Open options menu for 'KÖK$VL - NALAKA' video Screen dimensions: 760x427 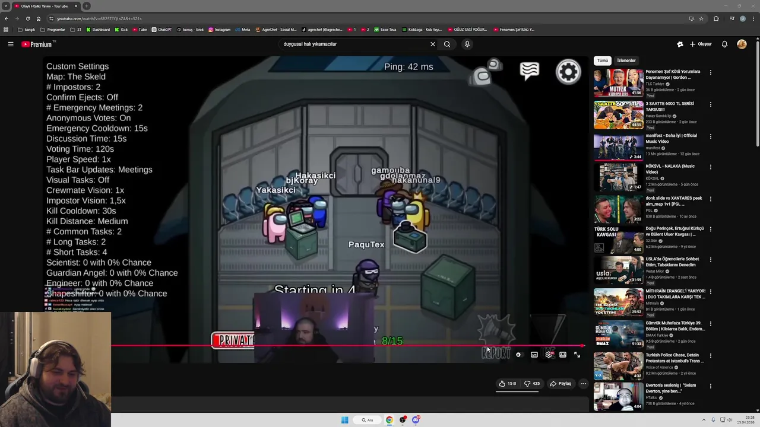710,167
